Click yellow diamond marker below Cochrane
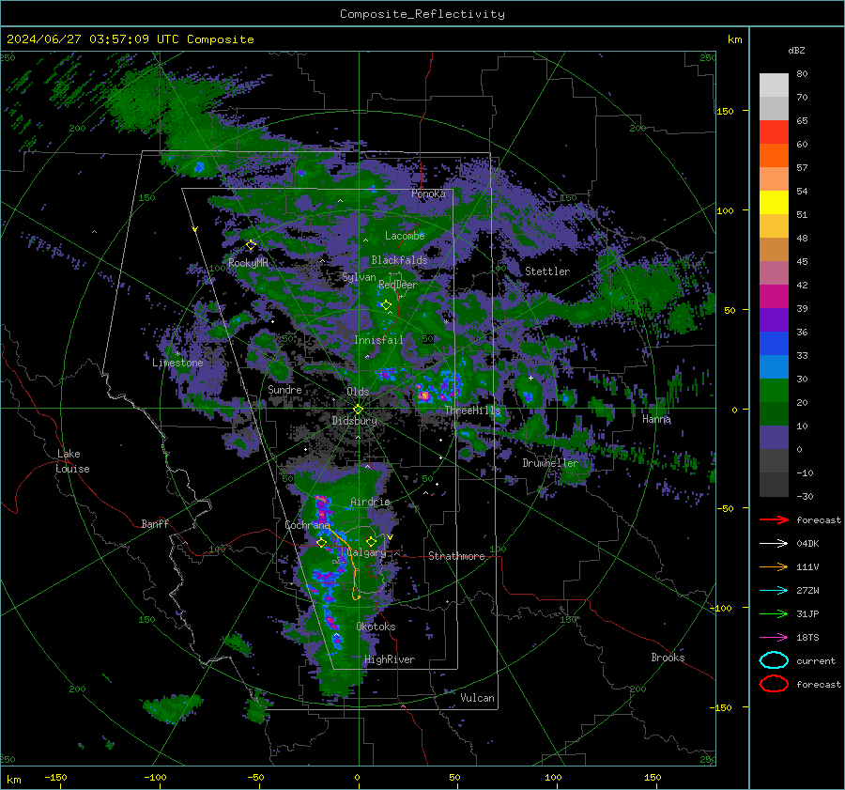845x790 pixels. click(x=322, y=543)
